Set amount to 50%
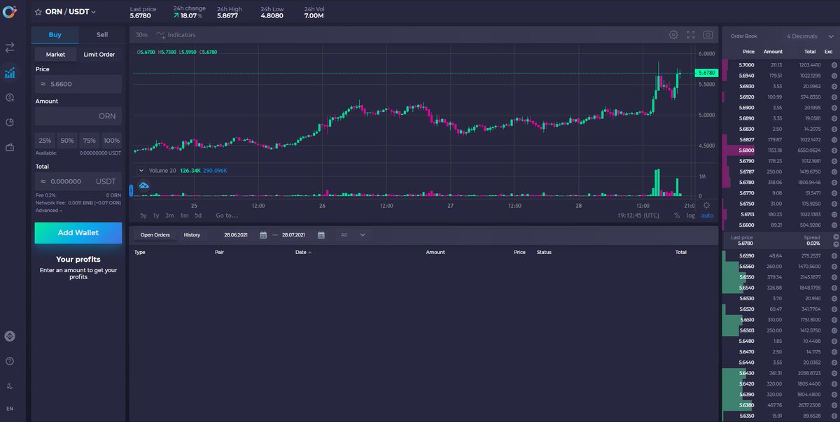This screenshot has height=422, width=840. 67,141
